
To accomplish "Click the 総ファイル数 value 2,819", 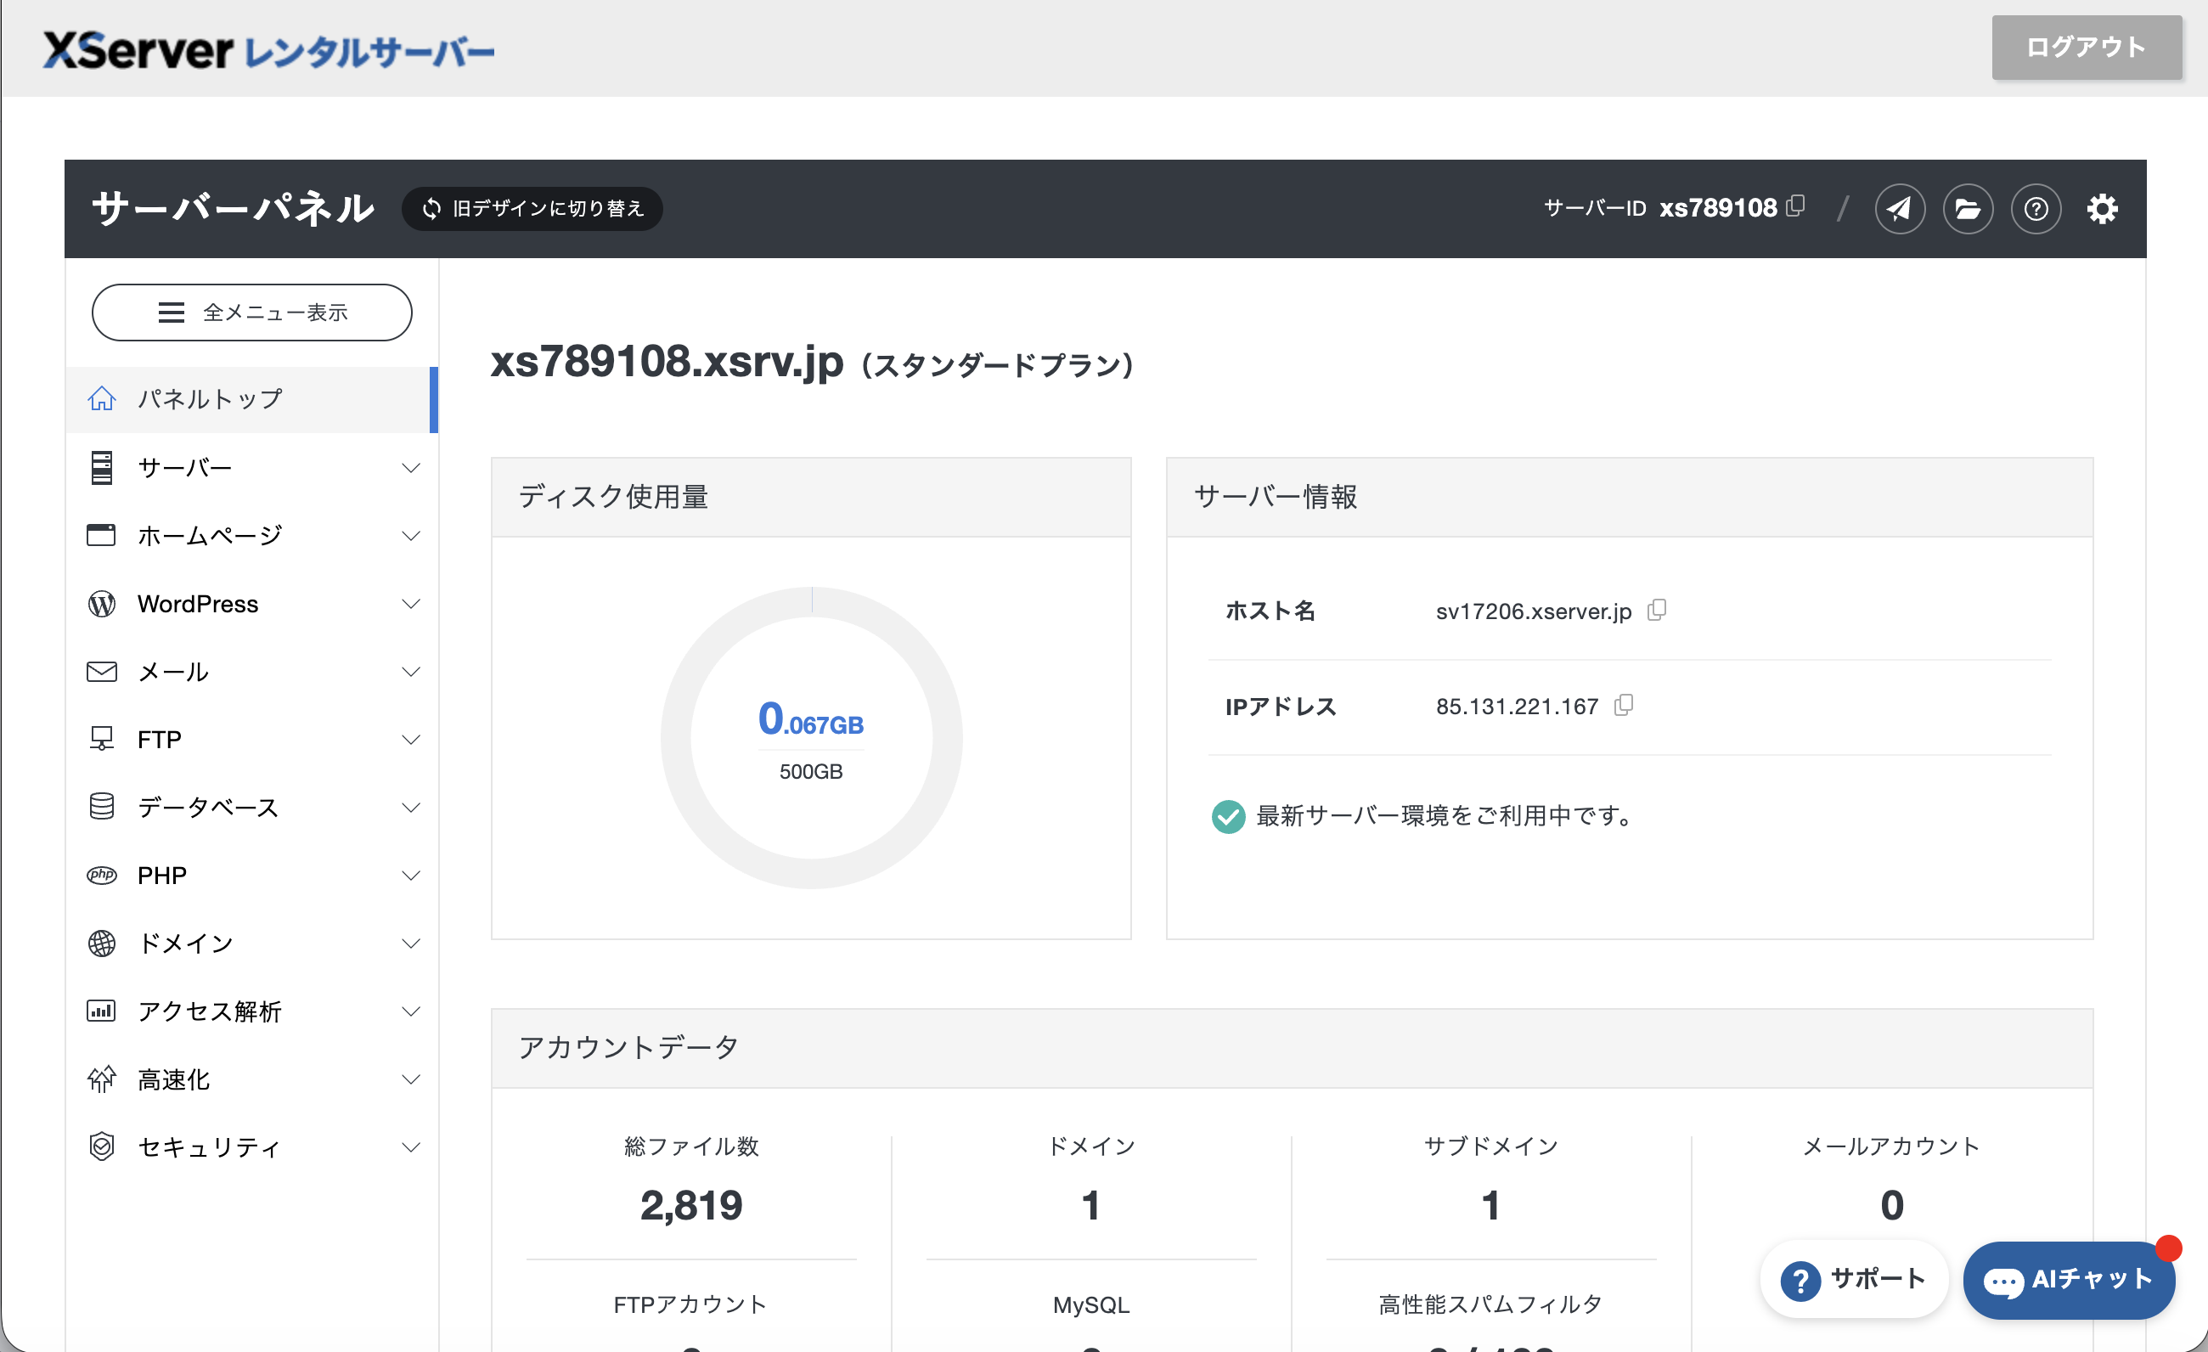I will 691,1204.
